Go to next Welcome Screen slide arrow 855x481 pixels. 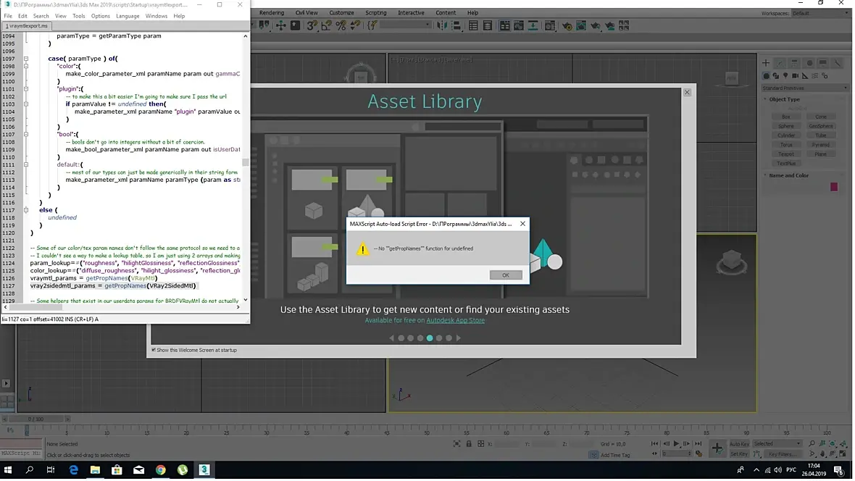coord(458,338)
